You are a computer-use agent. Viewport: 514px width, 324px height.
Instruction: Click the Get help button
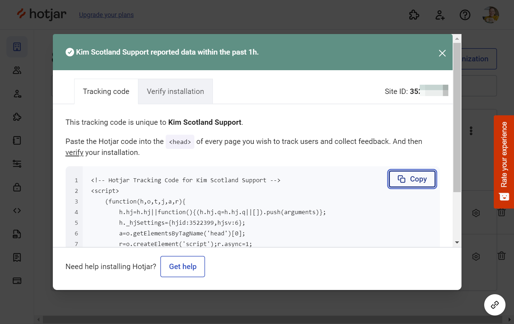183,267
